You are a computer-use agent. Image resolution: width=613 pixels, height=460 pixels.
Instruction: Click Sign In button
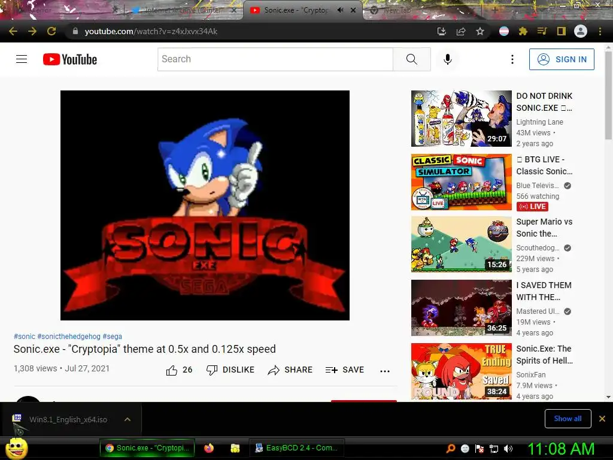(562, 59)
